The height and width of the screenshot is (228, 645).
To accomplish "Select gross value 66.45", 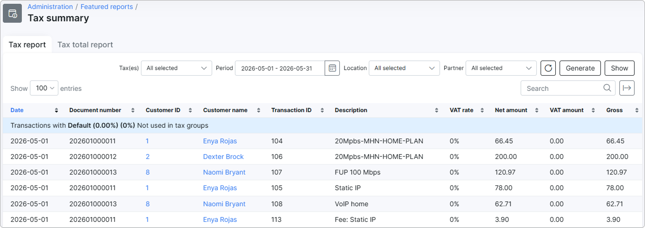I will tap(615, 141).
